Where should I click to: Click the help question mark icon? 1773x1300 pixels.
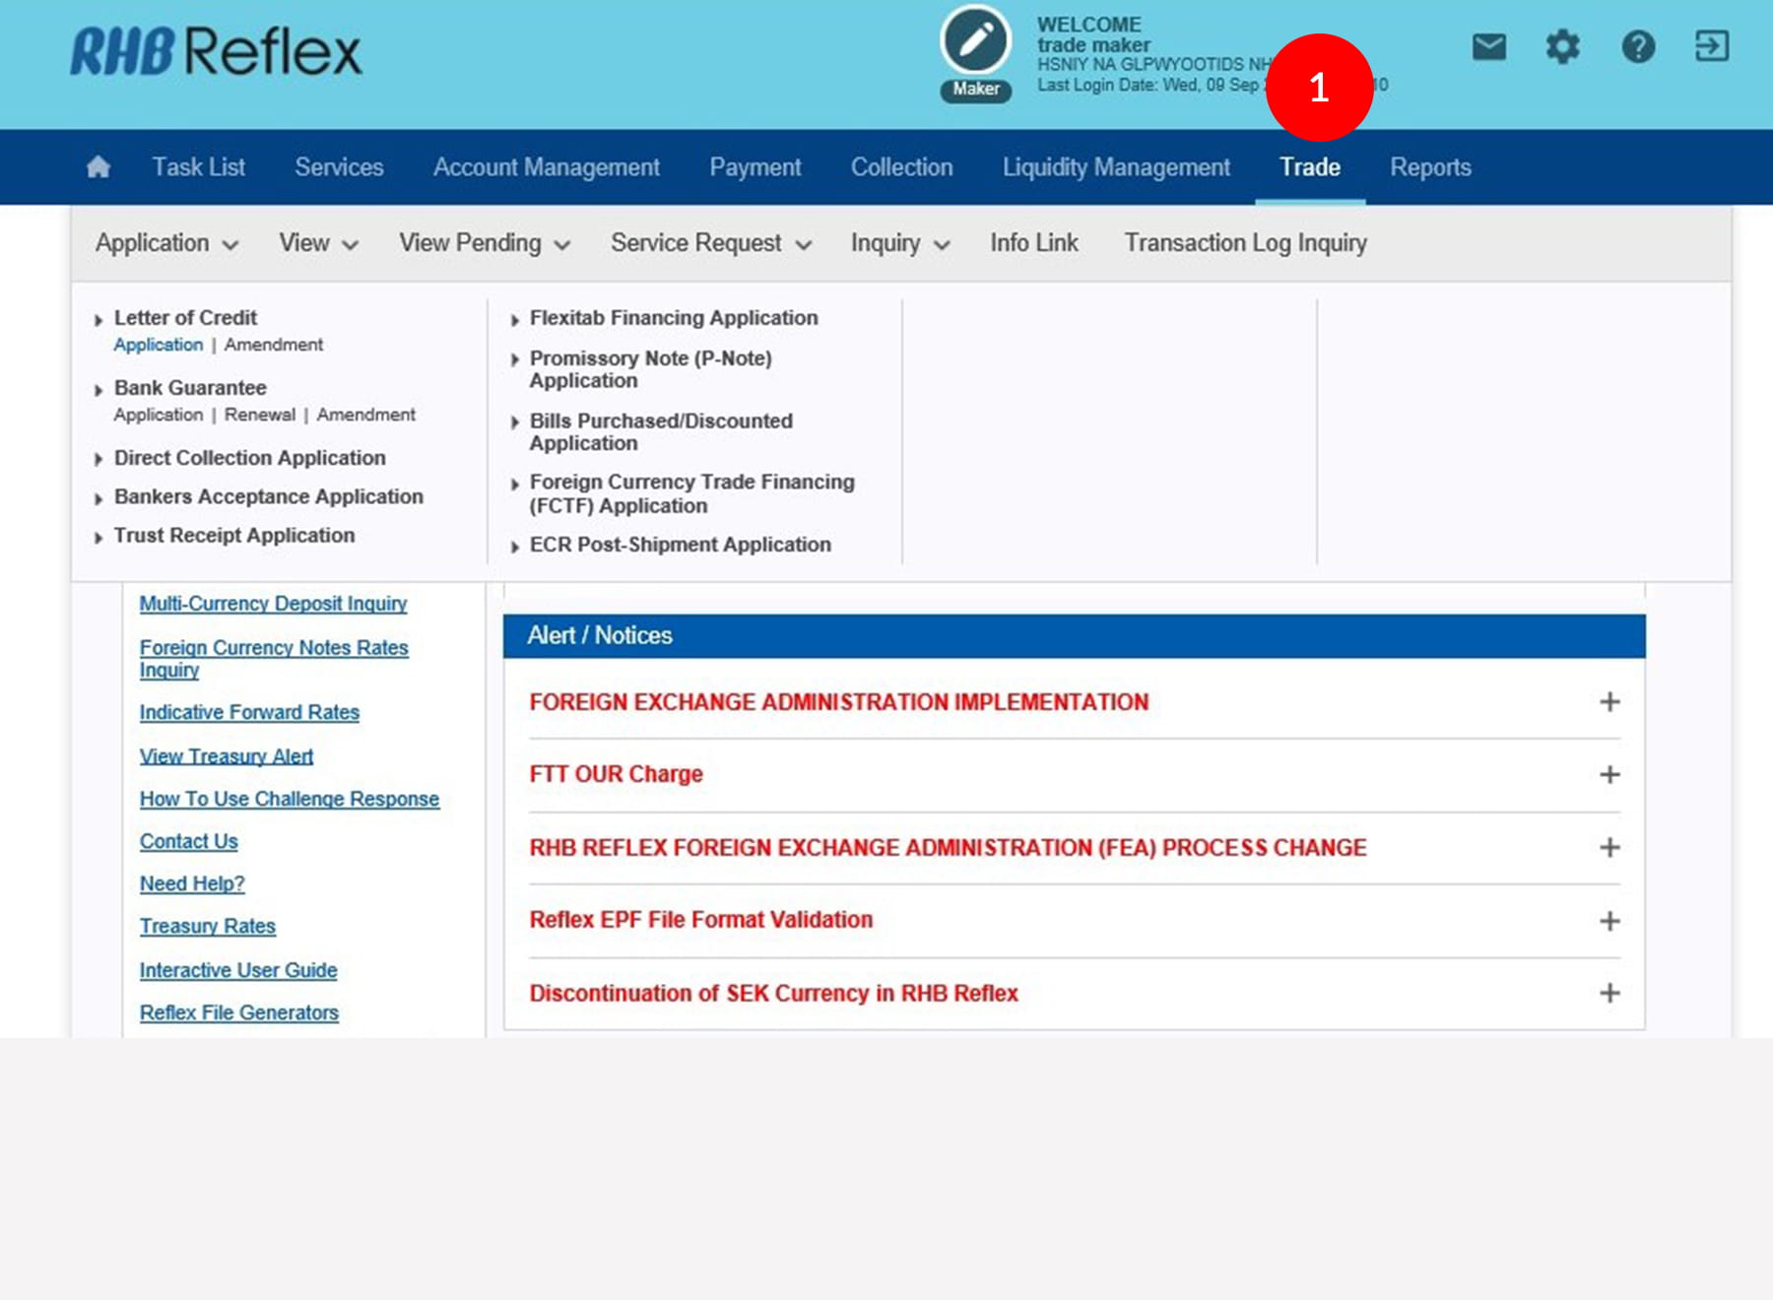(1637, 46)
